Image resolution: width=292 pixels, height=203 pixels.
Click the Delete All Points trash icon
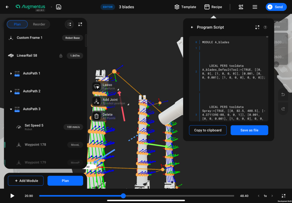pos(97,116)
